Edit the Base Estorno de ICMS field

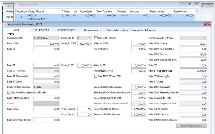46,98
